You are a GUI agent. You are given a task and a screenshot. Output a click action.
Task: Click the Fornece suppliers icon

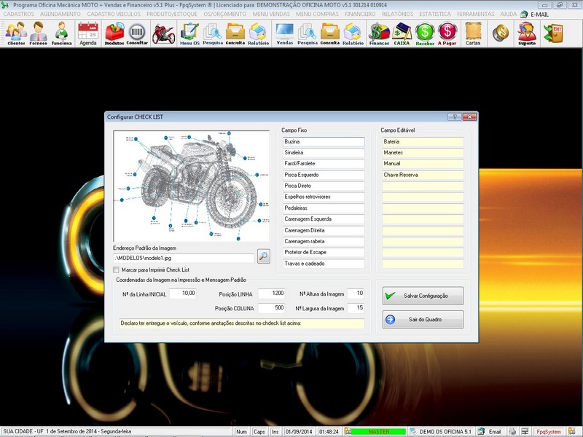click(39, 34)
